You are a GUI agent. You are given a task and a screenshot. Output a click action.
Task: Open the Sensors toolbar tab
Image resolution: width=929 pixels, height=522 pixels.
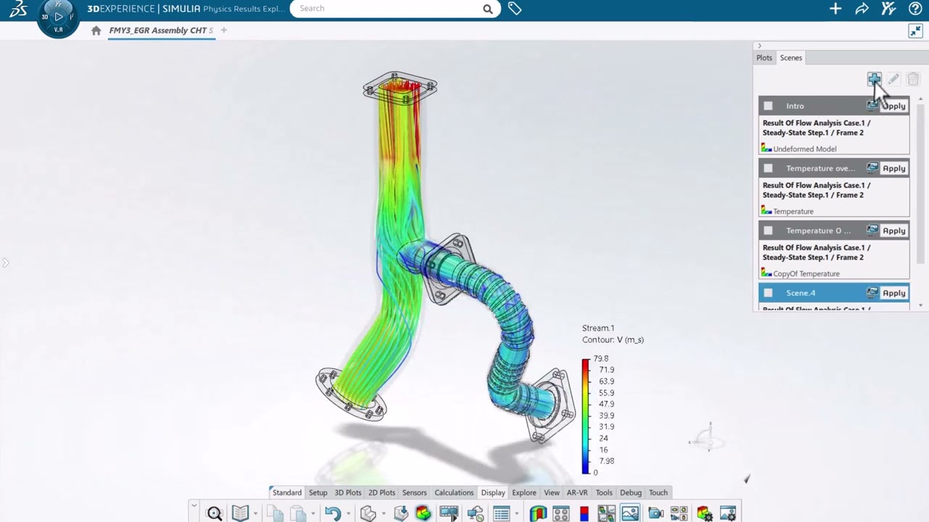pyautogui.click(x=414, y=493)
